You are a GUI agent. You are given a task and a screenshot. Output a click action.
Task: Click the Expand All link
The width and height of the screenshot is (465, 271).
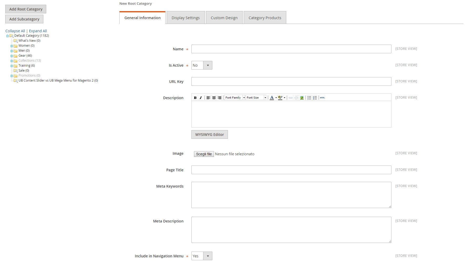(38, 31)
